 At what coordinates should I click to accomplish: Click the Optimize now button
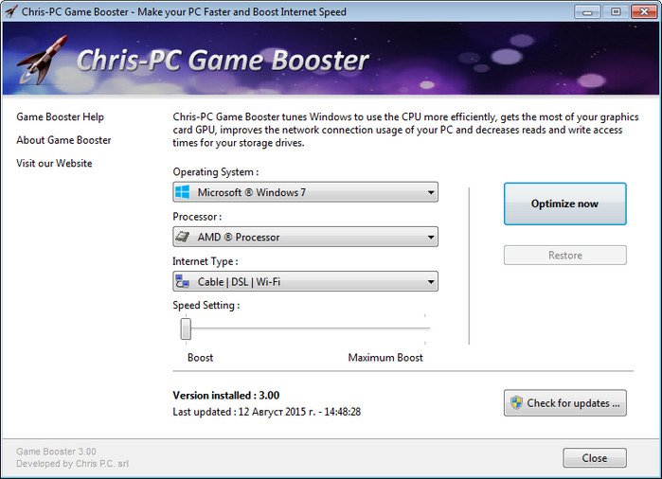pos(564,204)
